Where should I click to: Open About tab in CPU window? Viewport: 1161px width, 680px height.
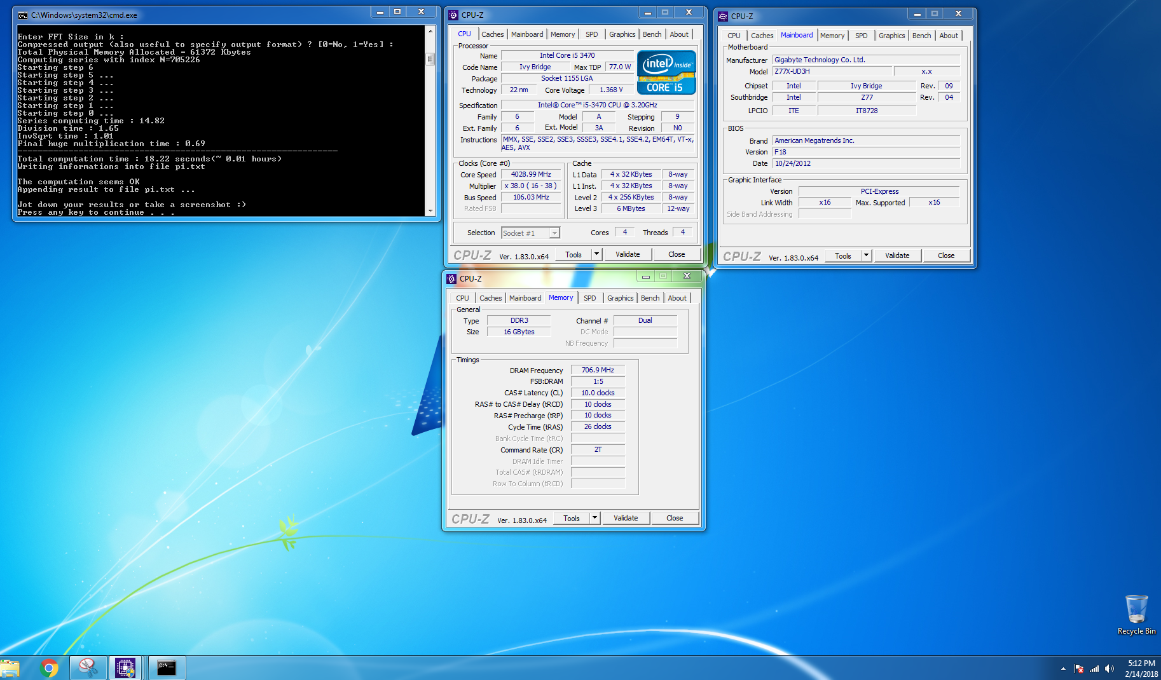679,34
